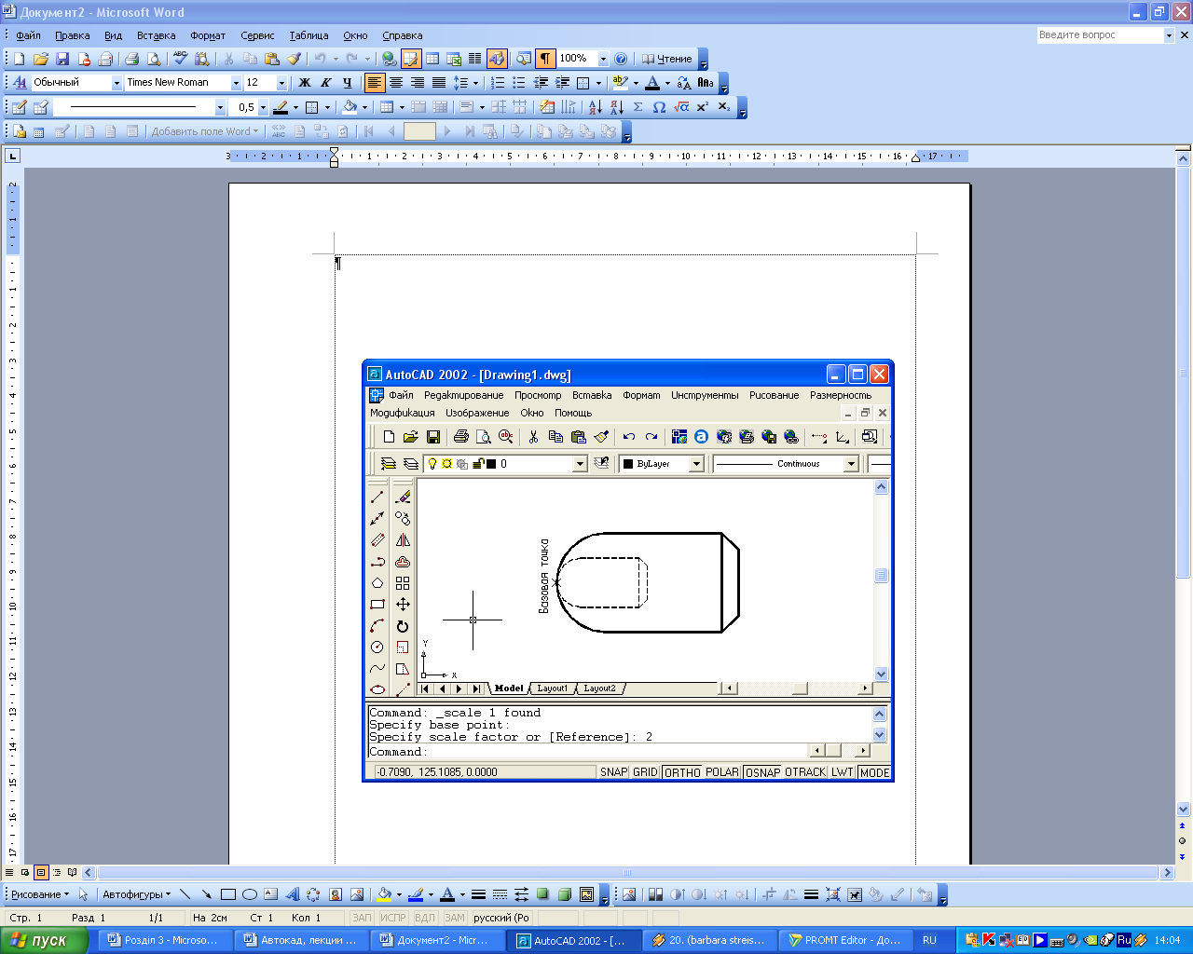Image resolution: width=1193 pixels, height=954 pixels.
Task: Pick font color red A swatch
Action: [651, 83]
